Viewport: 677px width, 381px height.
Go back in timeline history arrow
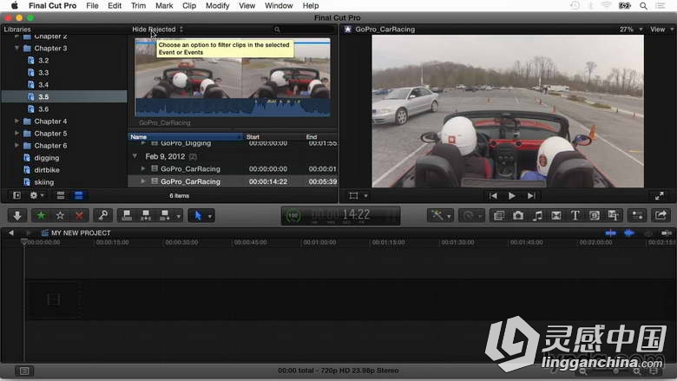pos(10,233)
